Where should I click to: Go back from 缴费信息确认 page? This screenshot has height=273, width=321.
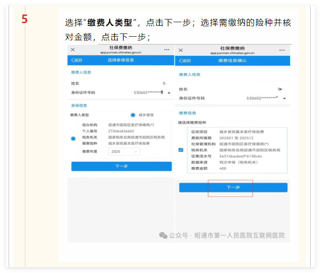(x=185, y=61)
